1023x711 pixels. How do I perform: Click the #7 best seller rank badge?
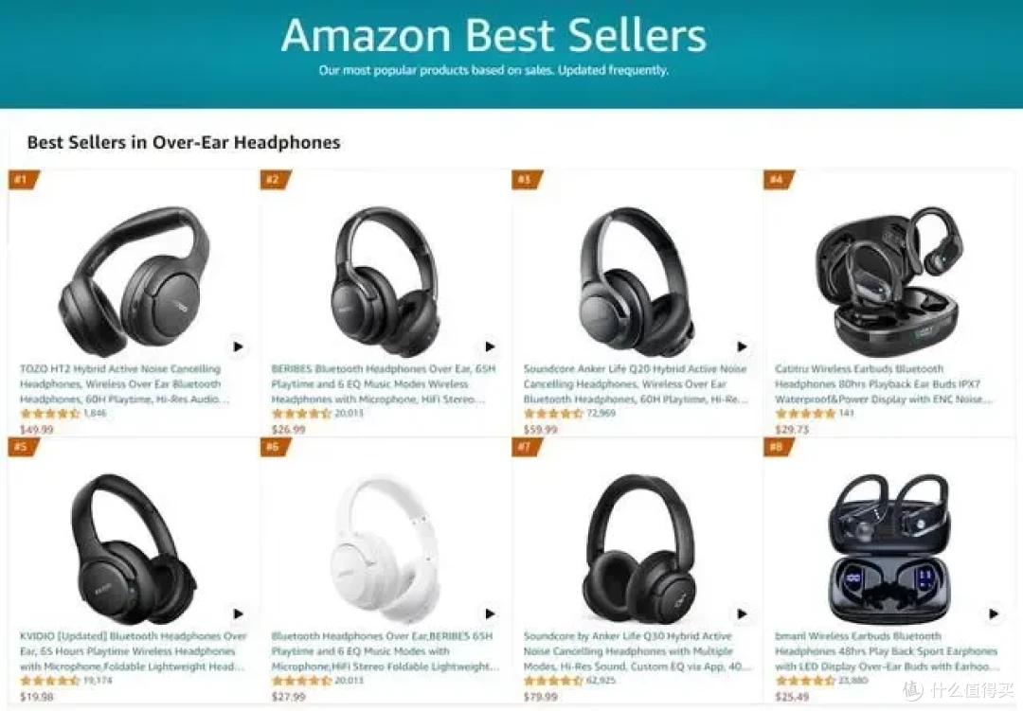coord(526,448)
